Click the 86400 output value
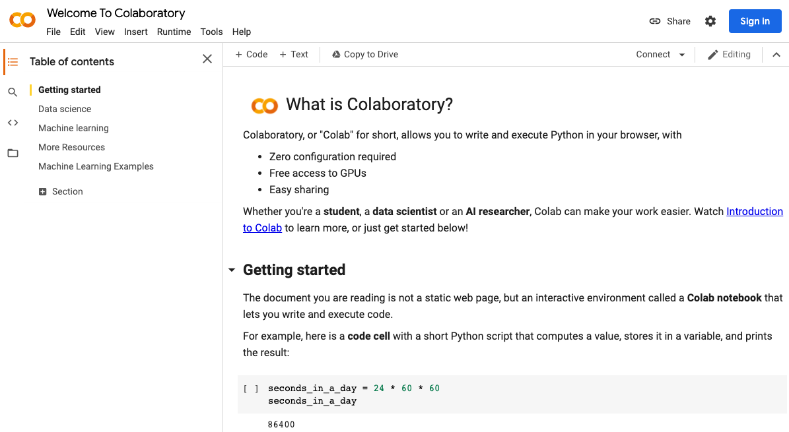789x432 pixels. [x=281, y=425]
